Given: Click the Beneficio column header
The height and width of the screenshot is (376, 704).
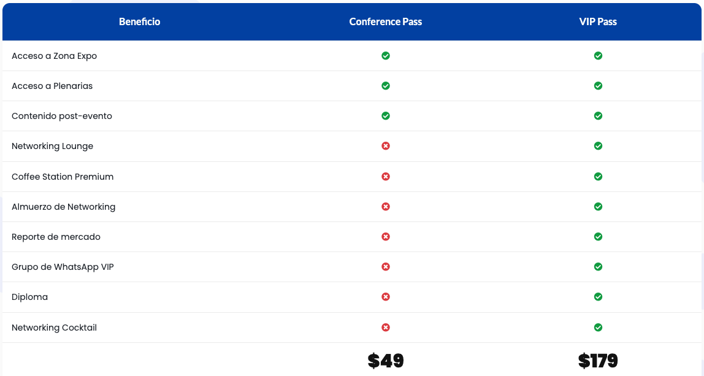Looking at the screenshot, I should coord(140,21).
